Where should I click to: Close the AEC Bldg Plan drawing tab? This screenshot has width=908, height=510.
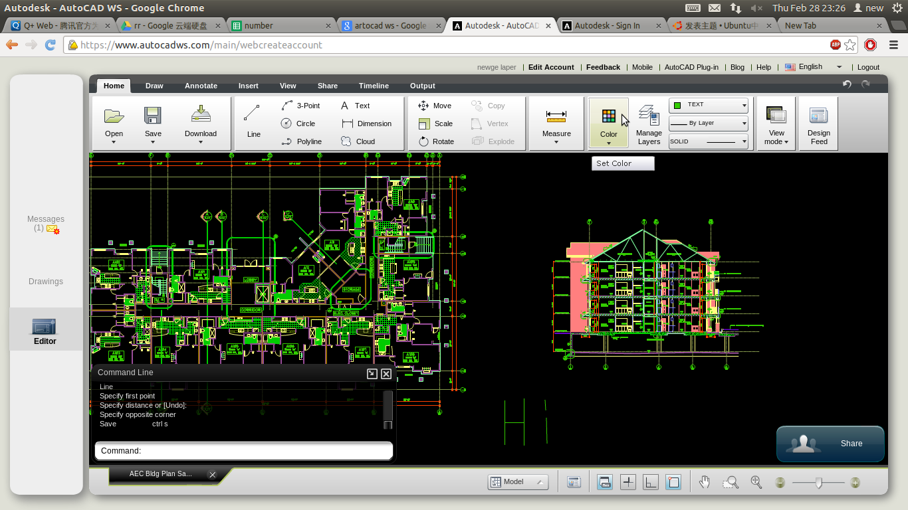tap(213, 474)
